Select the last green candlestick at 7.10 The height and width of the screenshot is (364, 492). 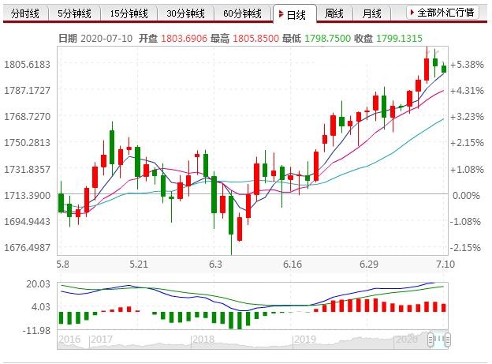point(444,69)
